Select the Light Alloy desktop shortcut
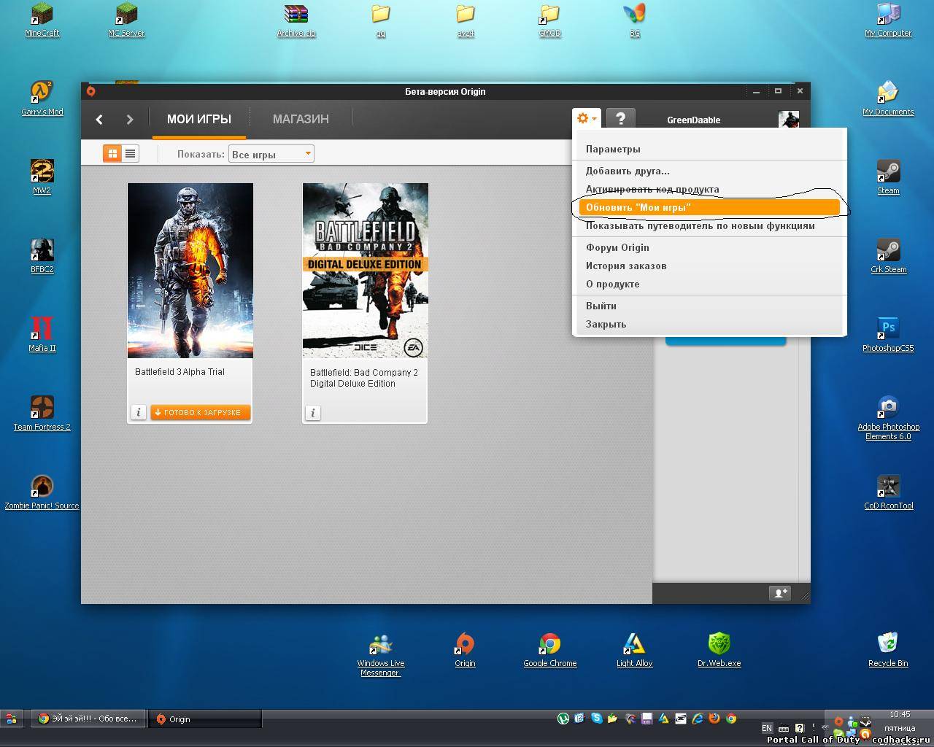The height and width of the screenshot is (747, 934). pyautogui.click(x=635, y=650)
